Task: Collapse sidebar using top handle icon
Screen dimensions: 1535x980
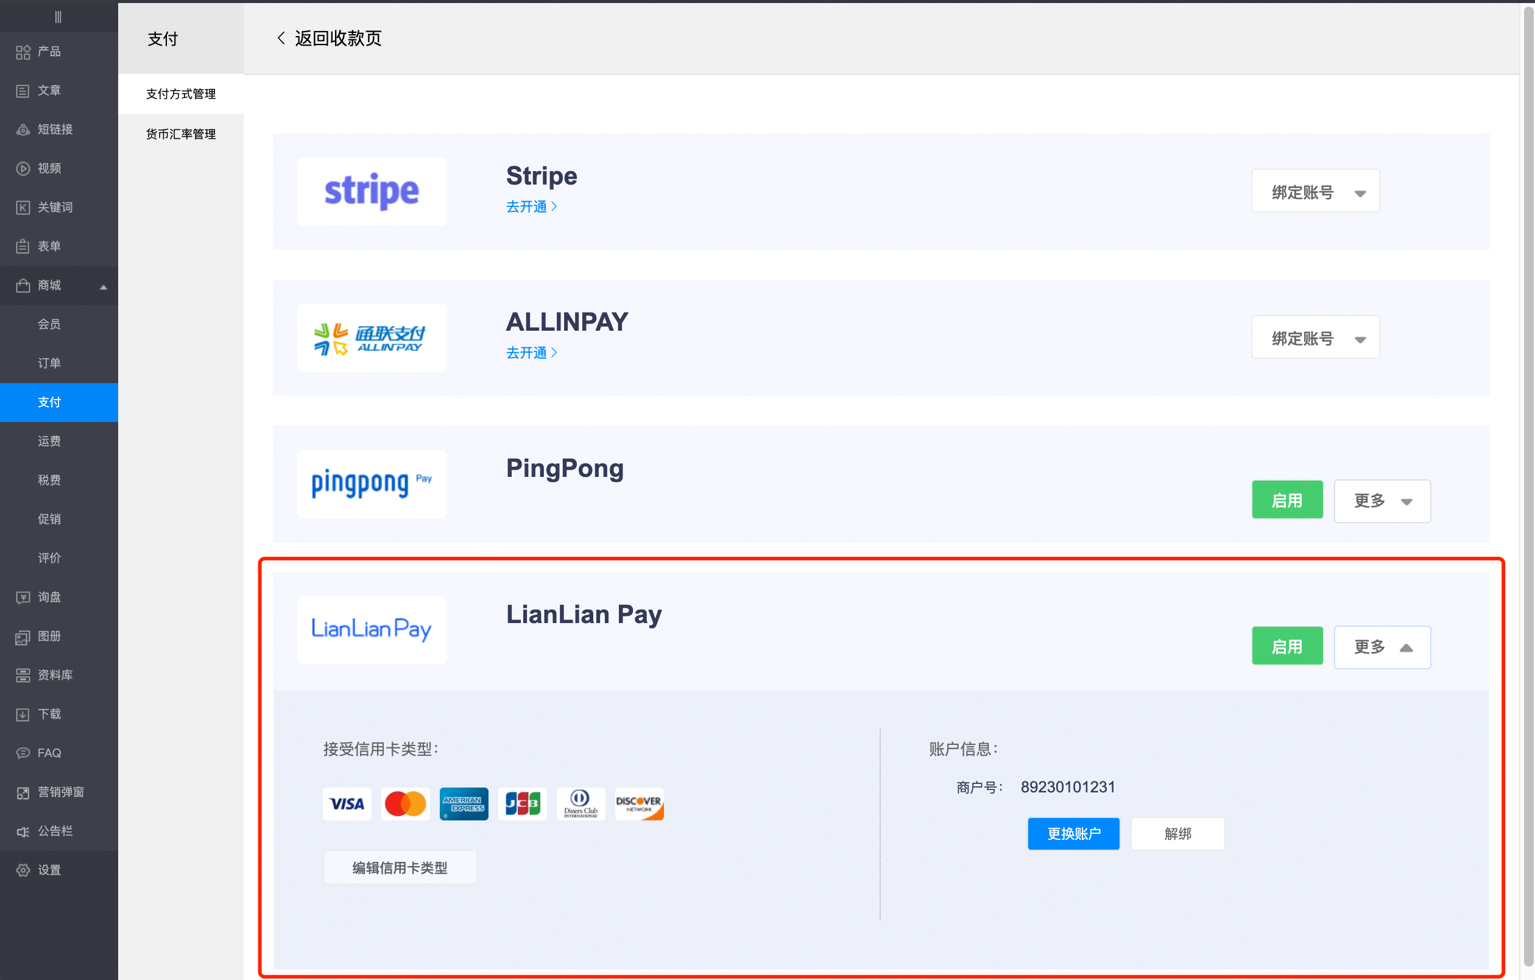Action: 58,16
